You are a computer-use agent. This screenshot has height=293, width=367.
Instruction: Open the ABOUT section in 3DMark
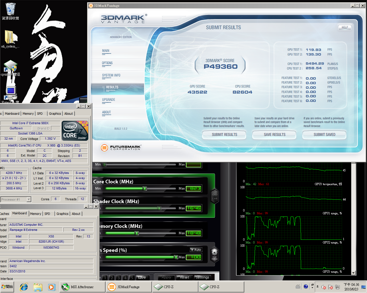pos(106,113)
